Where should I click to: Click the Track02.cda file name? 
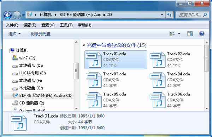pos(178,54)
